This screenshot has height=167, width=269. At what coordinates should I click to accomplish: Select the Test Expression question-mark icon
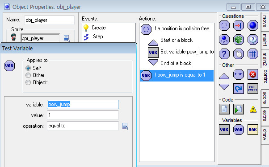pyautogui.click(x=224, y=54)
